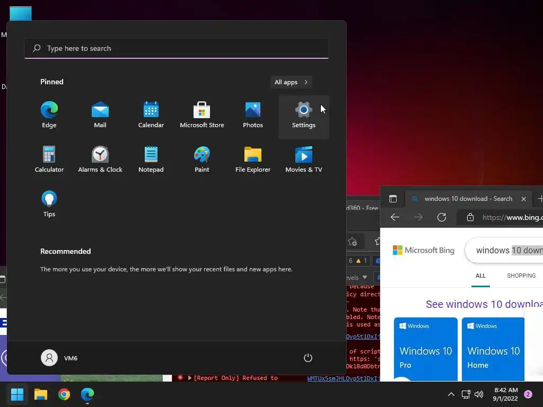
Task: View site info via the lock icon
Action: tap(470, 217)
